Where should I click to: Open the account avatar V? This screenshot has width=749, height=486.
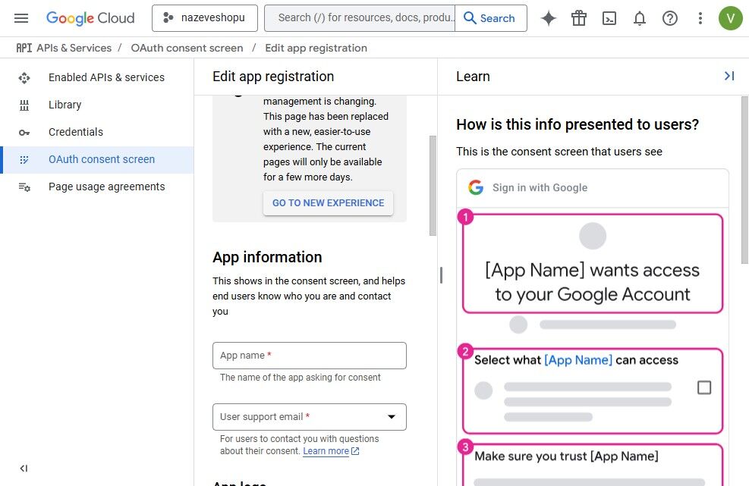(730, 18)
